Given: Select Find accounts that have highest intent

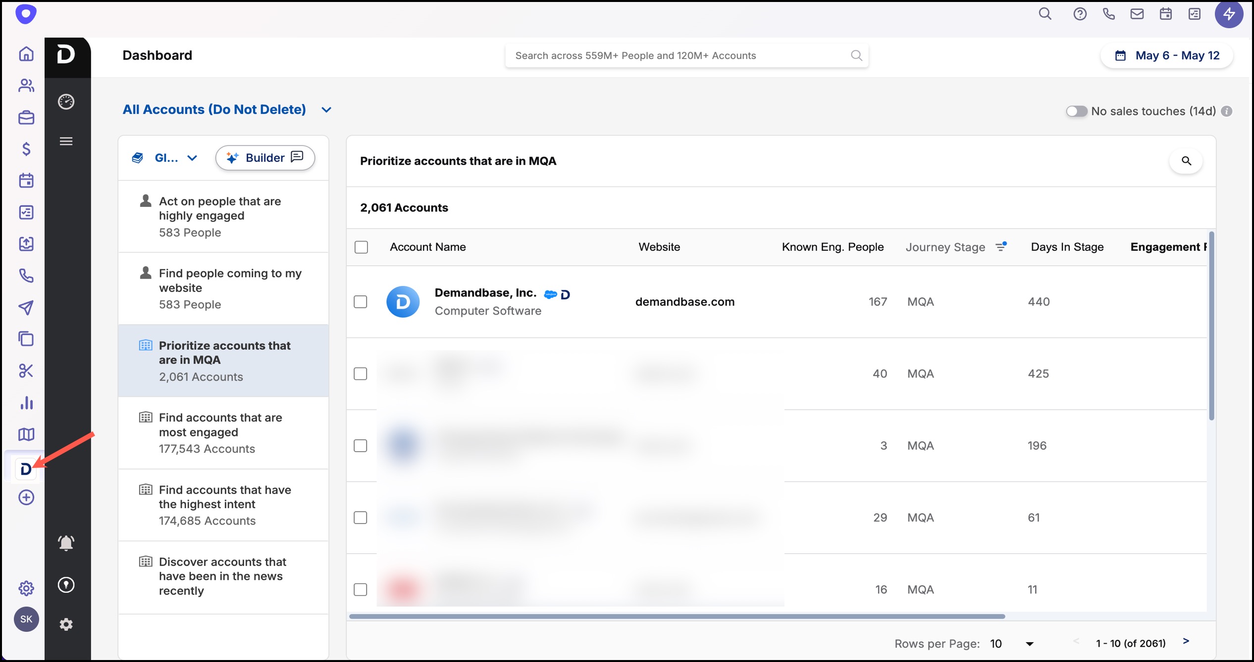Looking at the screenshot, I should click(x=223, y=505).
